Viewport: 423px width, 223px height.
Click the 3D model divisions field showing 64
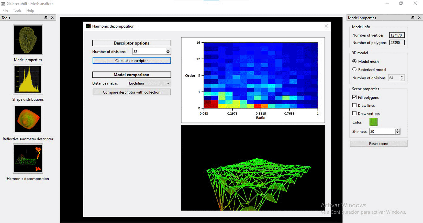click(x=394, y=78)
